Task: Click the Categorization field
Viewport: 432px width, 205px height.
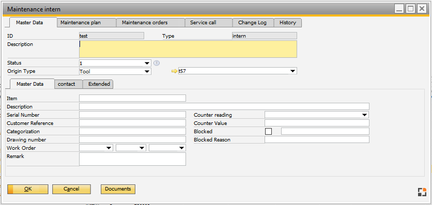Action: [x=132, y=131]
